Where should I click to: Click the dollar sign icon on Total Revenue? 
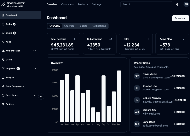[74, 39]
